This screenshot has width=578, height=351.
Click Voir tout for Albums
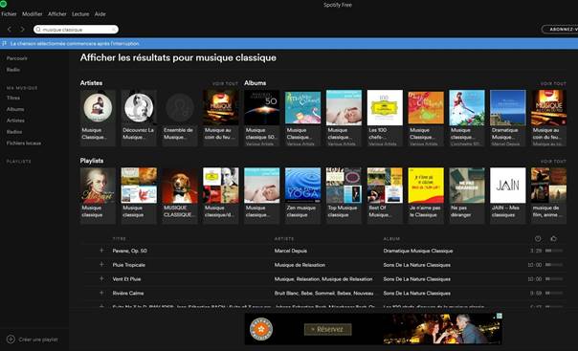553,83
